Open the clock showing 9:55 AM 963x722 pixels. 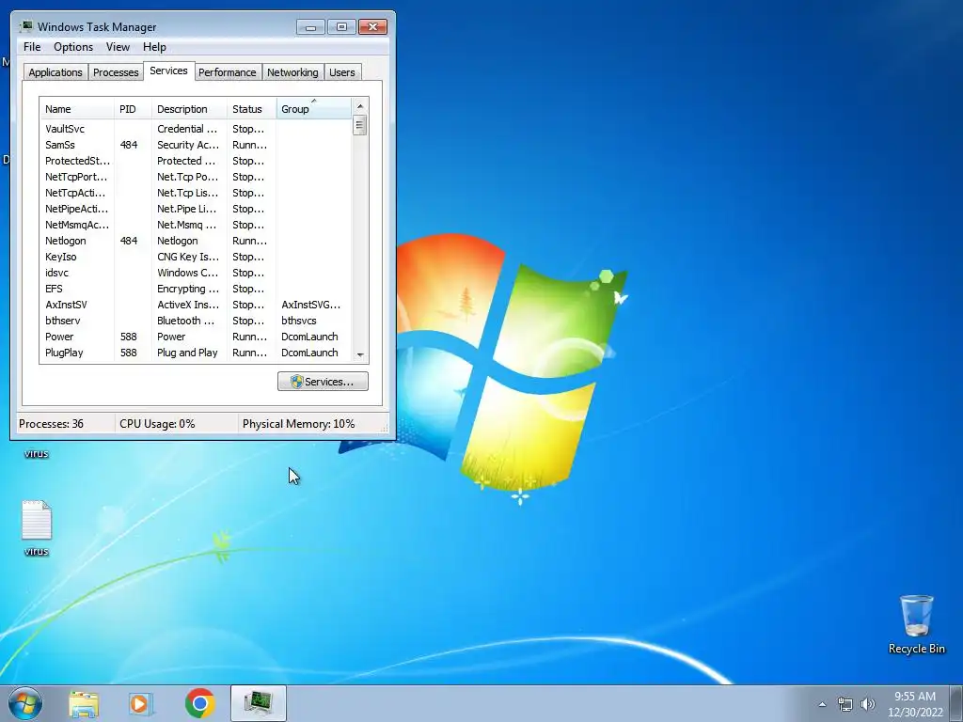click(914, 697)
